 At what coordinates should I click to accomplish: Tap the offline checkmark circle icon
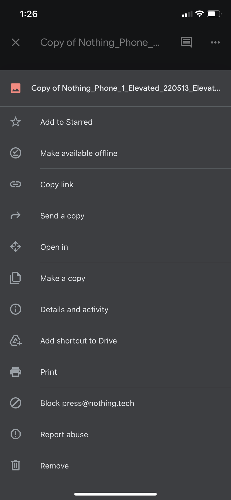[x=16, y=153]
